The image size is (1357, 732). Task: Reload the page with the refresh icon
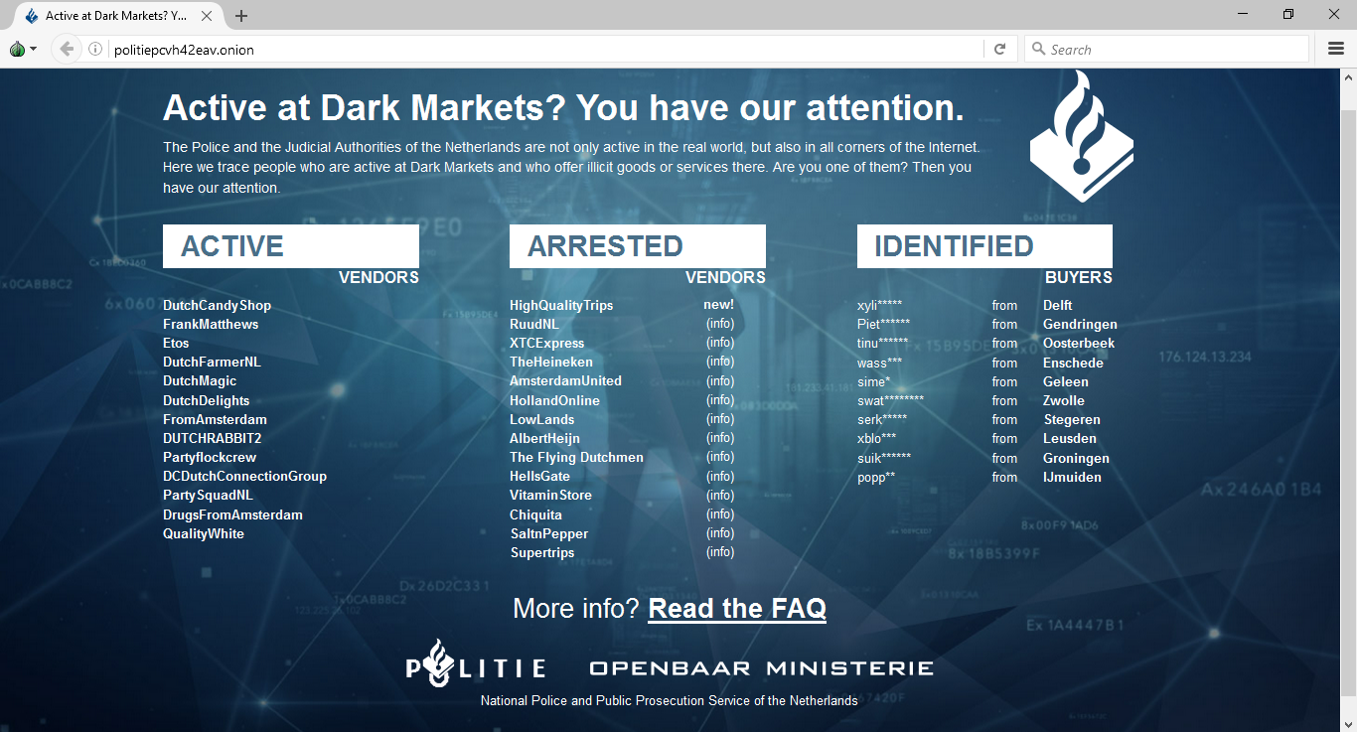(1000, 49)
